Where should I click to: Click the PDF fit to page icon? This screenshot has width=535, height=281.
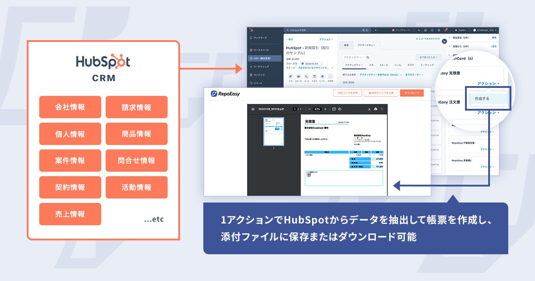coord(333,109)
